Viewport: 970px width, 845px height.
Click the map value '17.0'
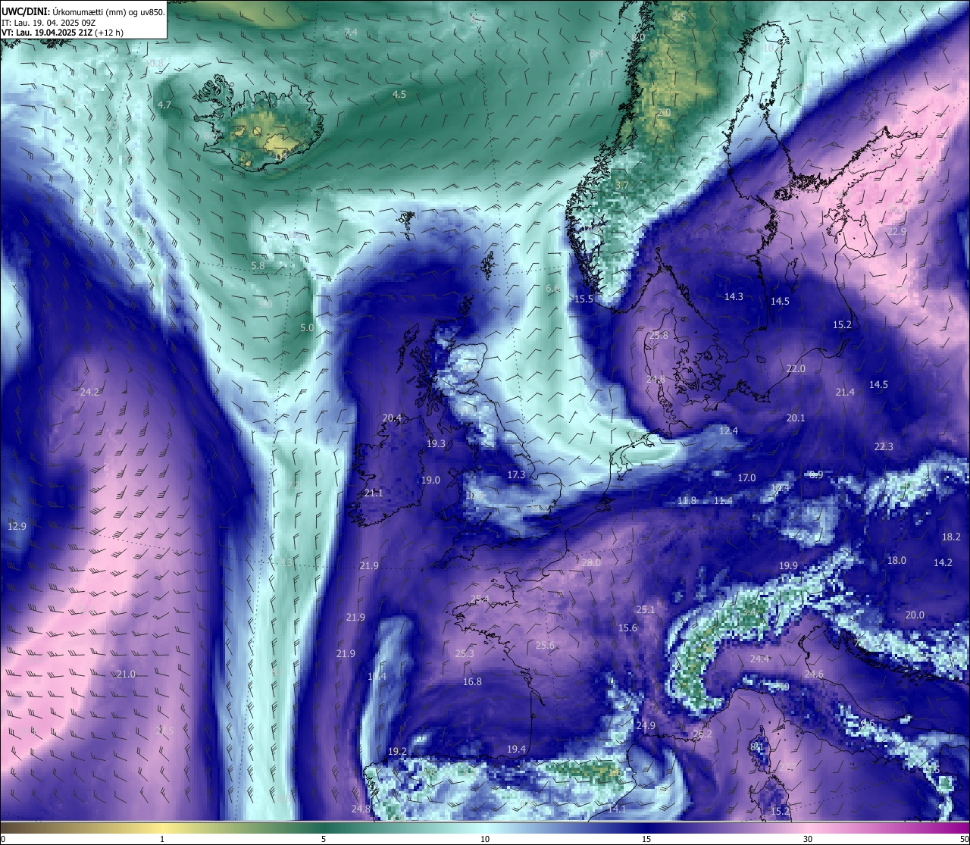pyautogui.click(x=746, y=477)
